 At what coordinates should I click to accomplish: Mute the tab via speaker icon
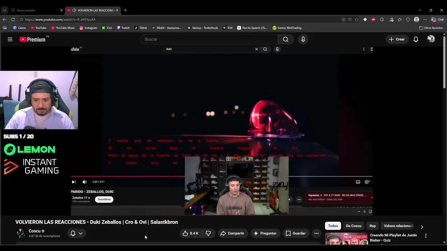coord(74,10)
